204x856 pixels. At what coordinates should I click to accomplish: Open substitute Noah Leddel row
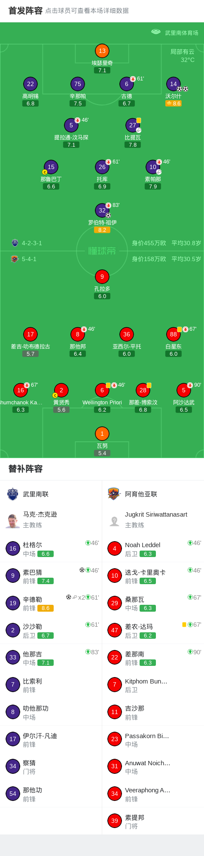153,549
